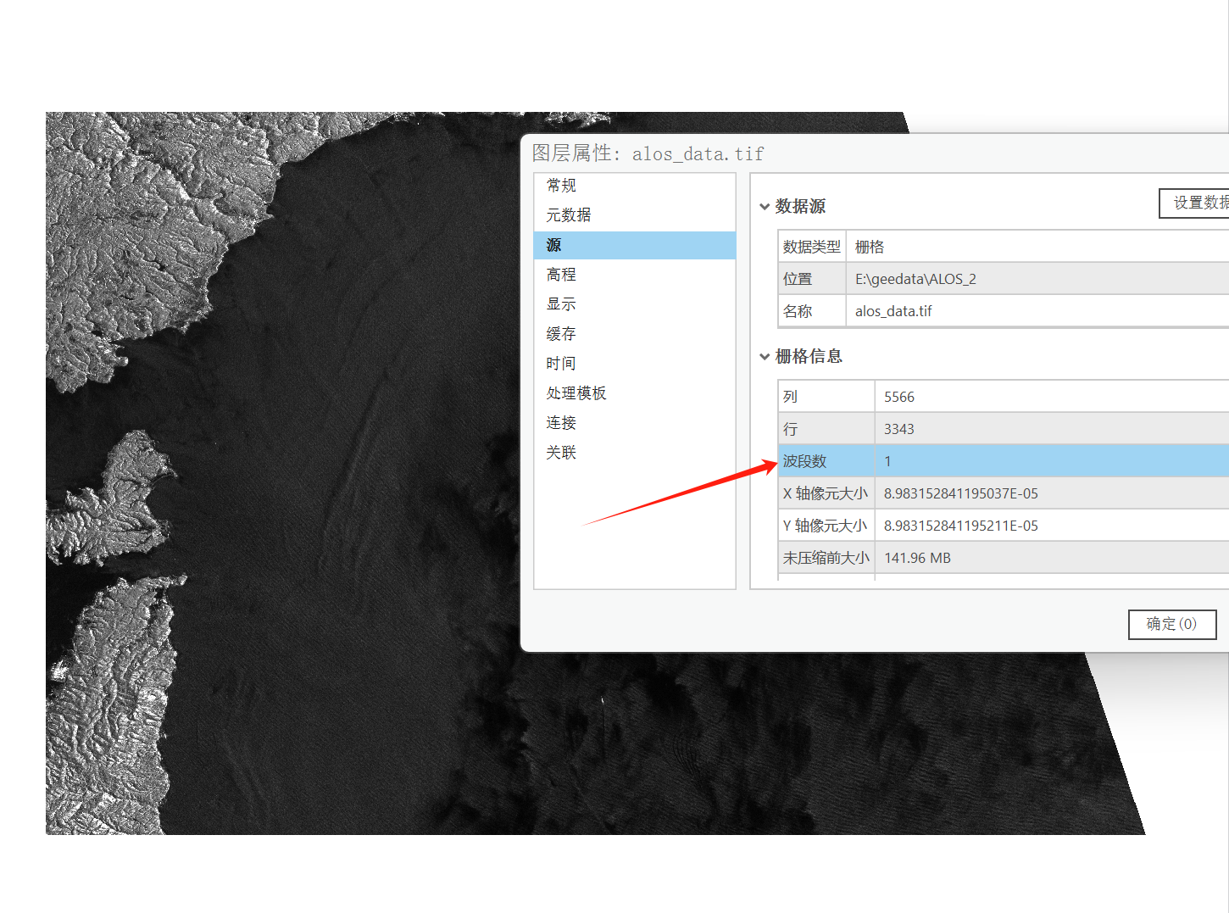1229x913 pixels.
Task: 点击位置路径 E:\geedata\ALOS_2
Action: [916, 278]
